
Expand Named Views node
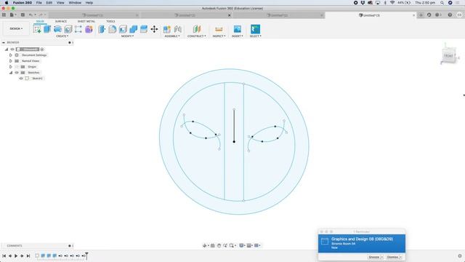[x=11, y=61]
